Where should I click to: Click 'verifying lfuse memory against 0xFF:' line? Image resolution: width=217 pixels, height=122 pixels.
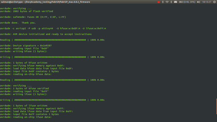(32, 108)
